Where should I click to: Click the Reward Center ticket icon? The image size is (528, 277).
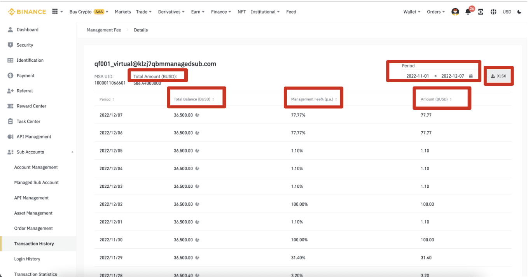tap(10, 106)
